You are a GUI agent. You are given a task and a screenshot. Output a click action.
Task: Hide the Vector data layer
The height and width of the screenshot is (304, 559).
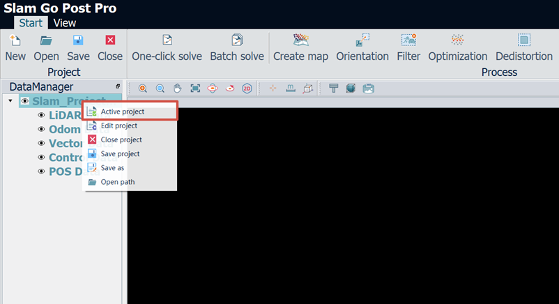click(41, 143)
